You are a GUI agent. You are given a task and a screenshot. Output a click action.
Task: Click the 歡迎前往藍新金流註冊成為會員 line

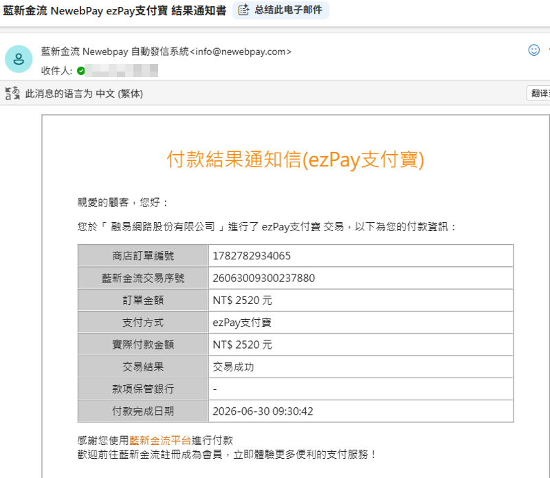227,455
